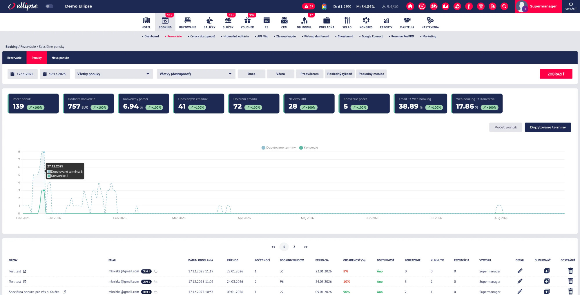Open the Chessboard submenu item
Image resolution: width=580 pixels, height=295 pixels.
click(x=345, y=36)
